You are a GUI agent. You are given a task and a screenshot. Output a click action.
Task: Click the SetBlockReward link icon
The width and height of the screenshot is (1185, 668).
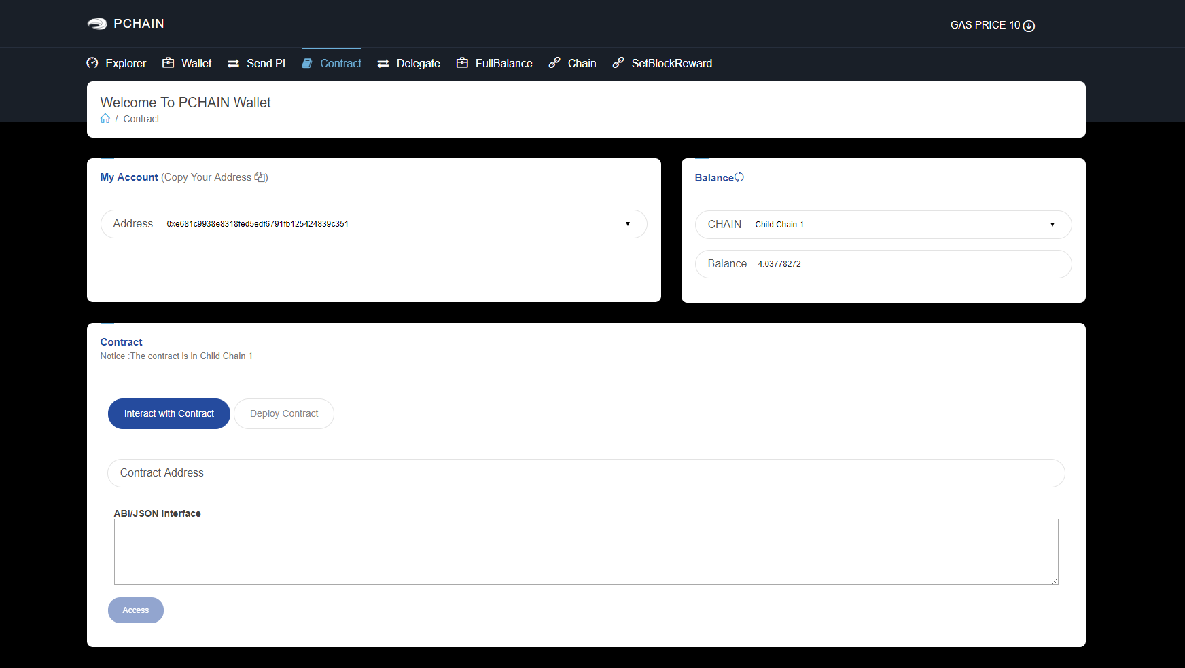coord(618,63)
